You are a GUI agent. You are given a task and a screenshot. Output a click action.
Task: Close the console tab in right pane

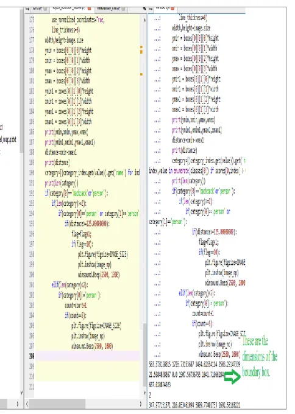coord(172,8)
